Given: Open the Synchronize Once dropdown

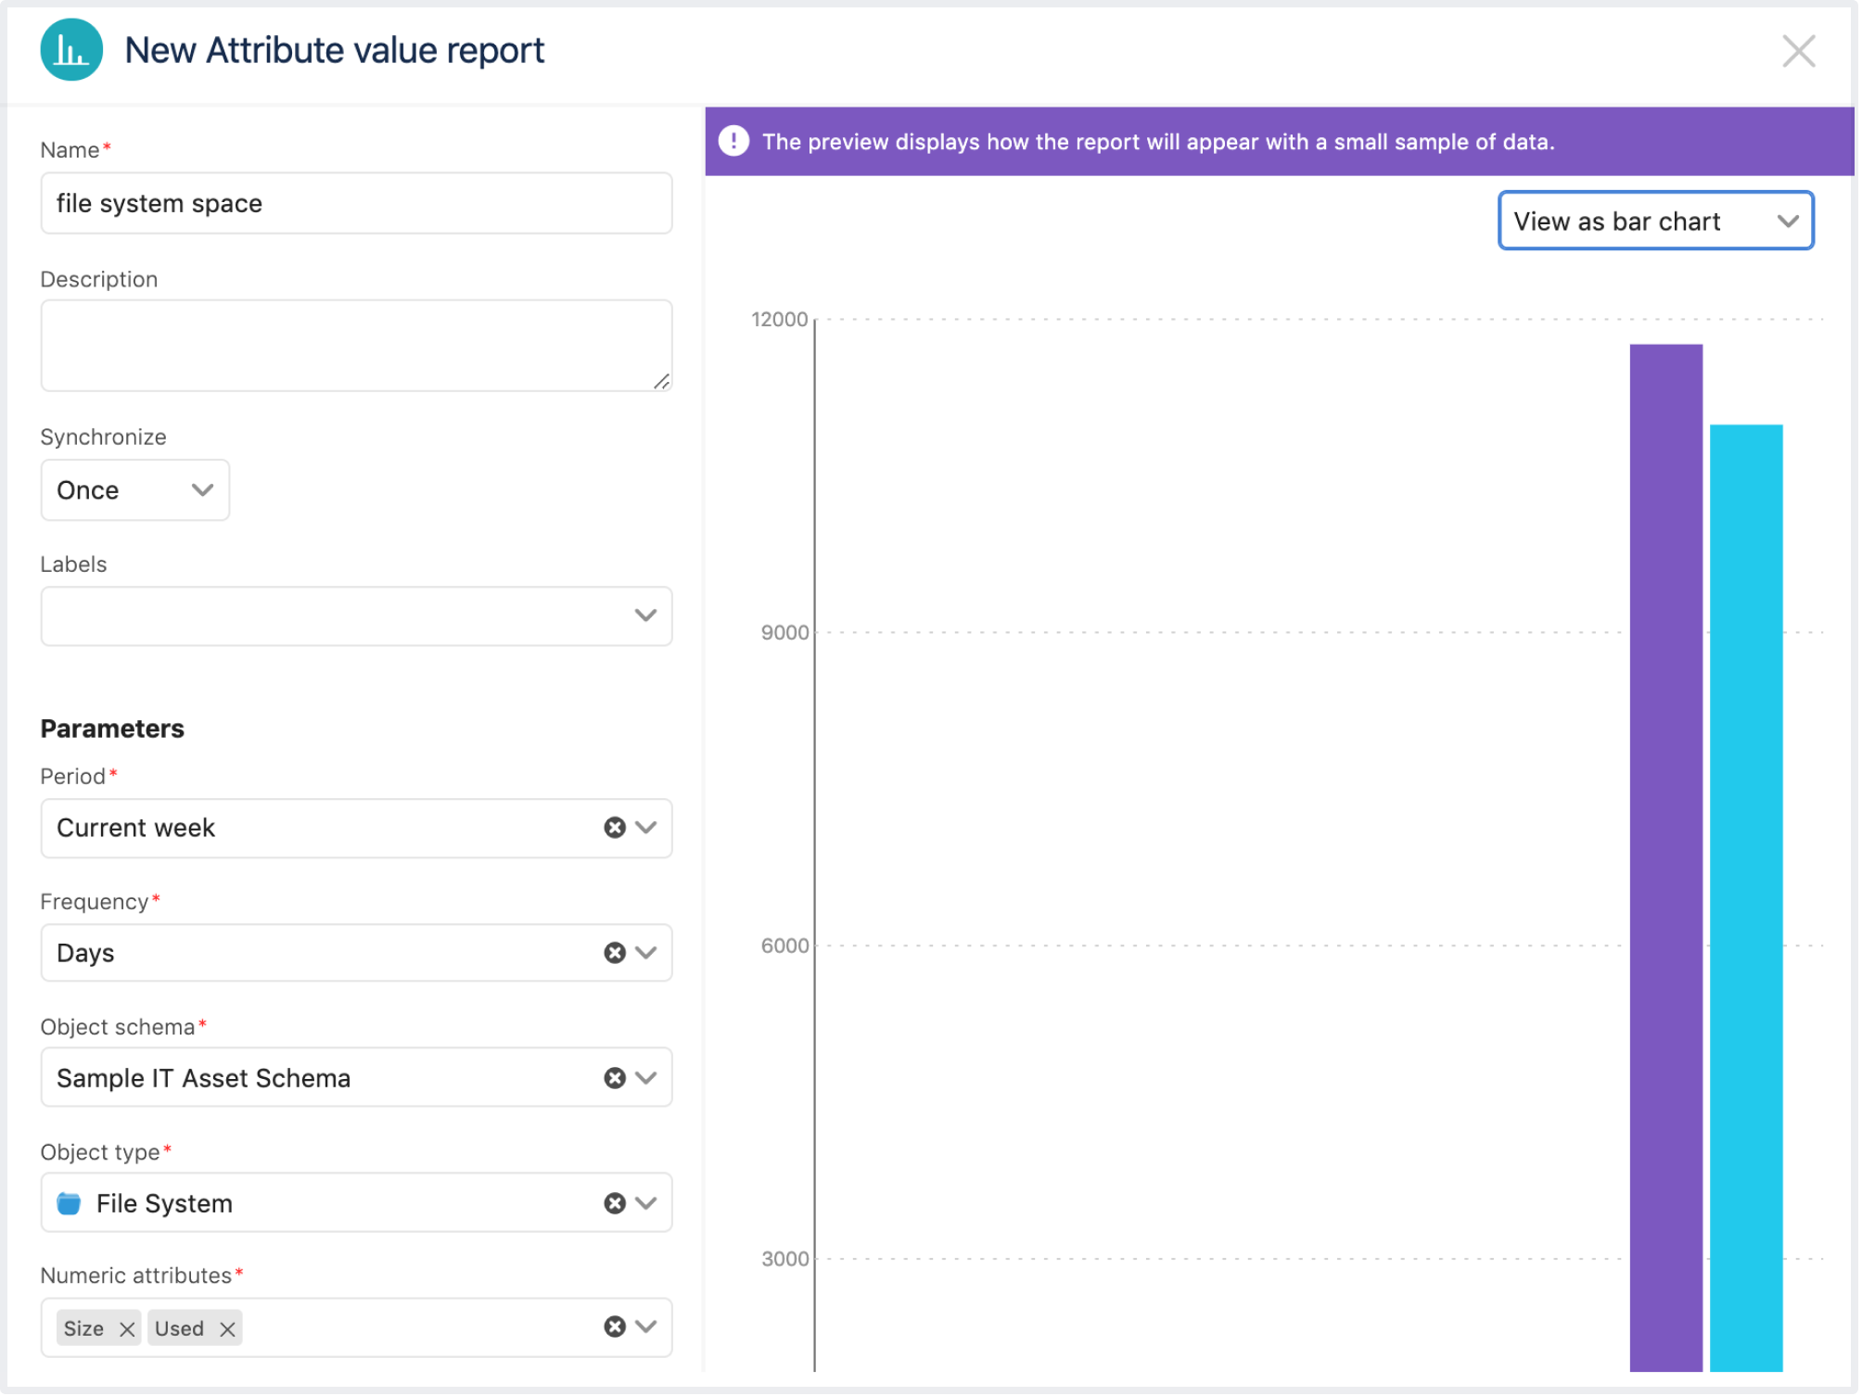Looking at the screenshot, I should pyautogui.click(x=135, y=490).
